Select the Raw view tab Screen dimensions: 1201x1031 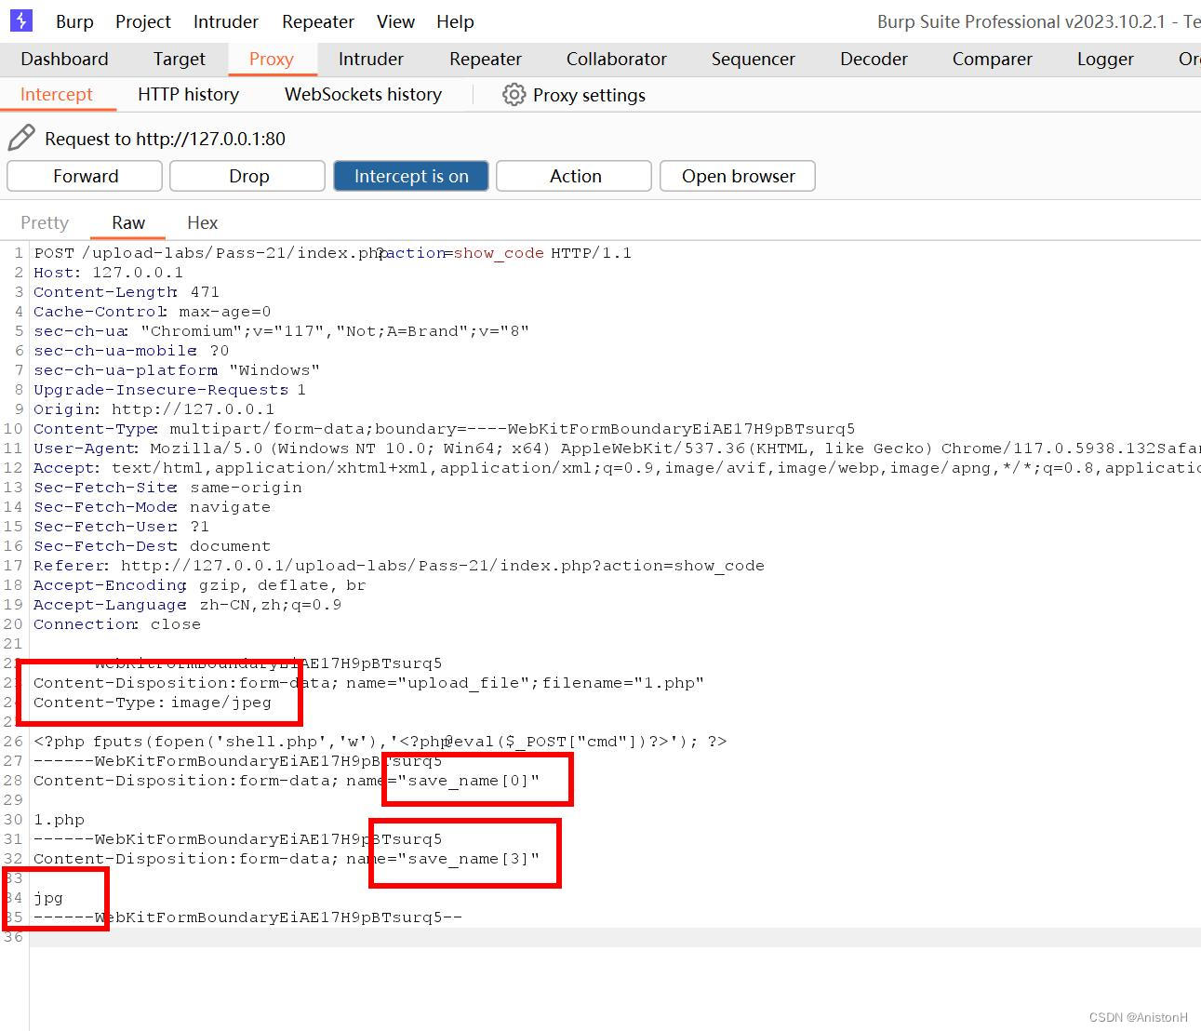128,222
